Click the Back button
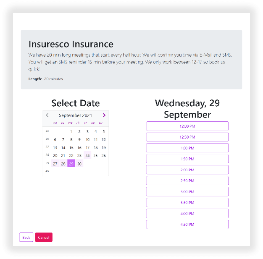 [26, 238]
